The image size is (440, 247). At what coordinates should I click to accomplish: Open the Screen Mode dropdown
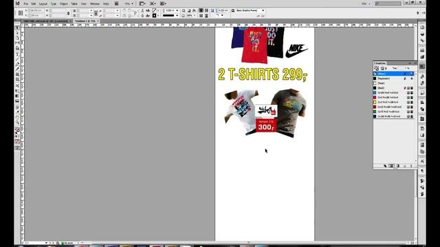153,3
